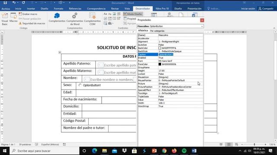This screenshot has height=155, width=277.
Task: Customize the Quick Access Toolbar dropdown
Action: [70, 3]
